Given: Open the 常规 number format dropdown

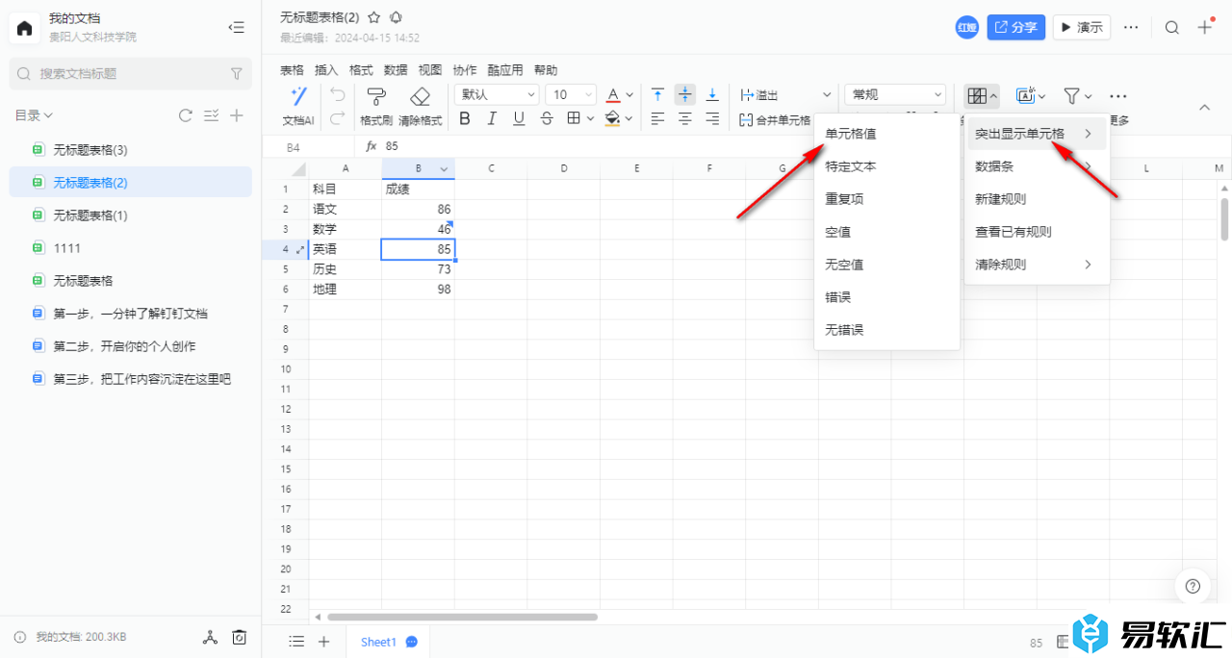Looking at the screenshot, I should coord(895,94).
